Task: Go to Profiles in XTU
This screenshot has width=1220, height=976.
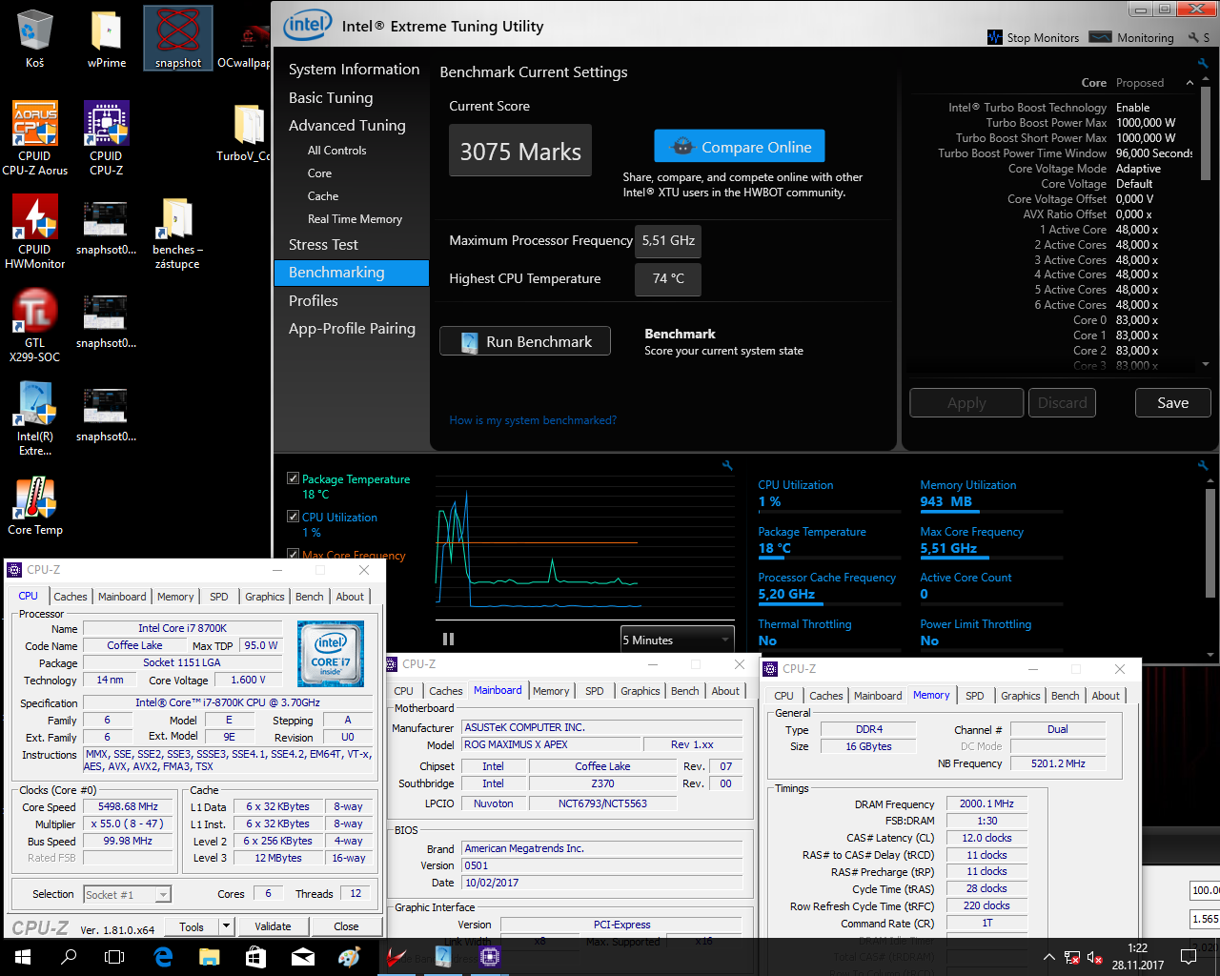Action: click(314, 300)
